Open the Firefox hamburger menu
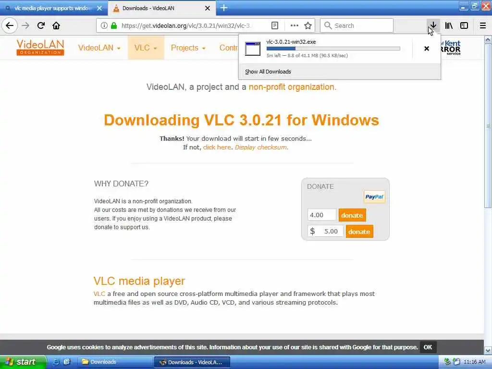 (x=483, y=25)
